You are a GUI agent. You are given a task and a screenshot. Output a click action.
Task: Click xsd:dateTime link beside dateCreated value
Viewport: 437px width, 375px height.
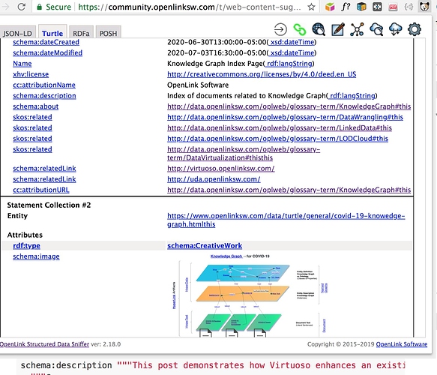pyautogui.click(x=292, y=42)
